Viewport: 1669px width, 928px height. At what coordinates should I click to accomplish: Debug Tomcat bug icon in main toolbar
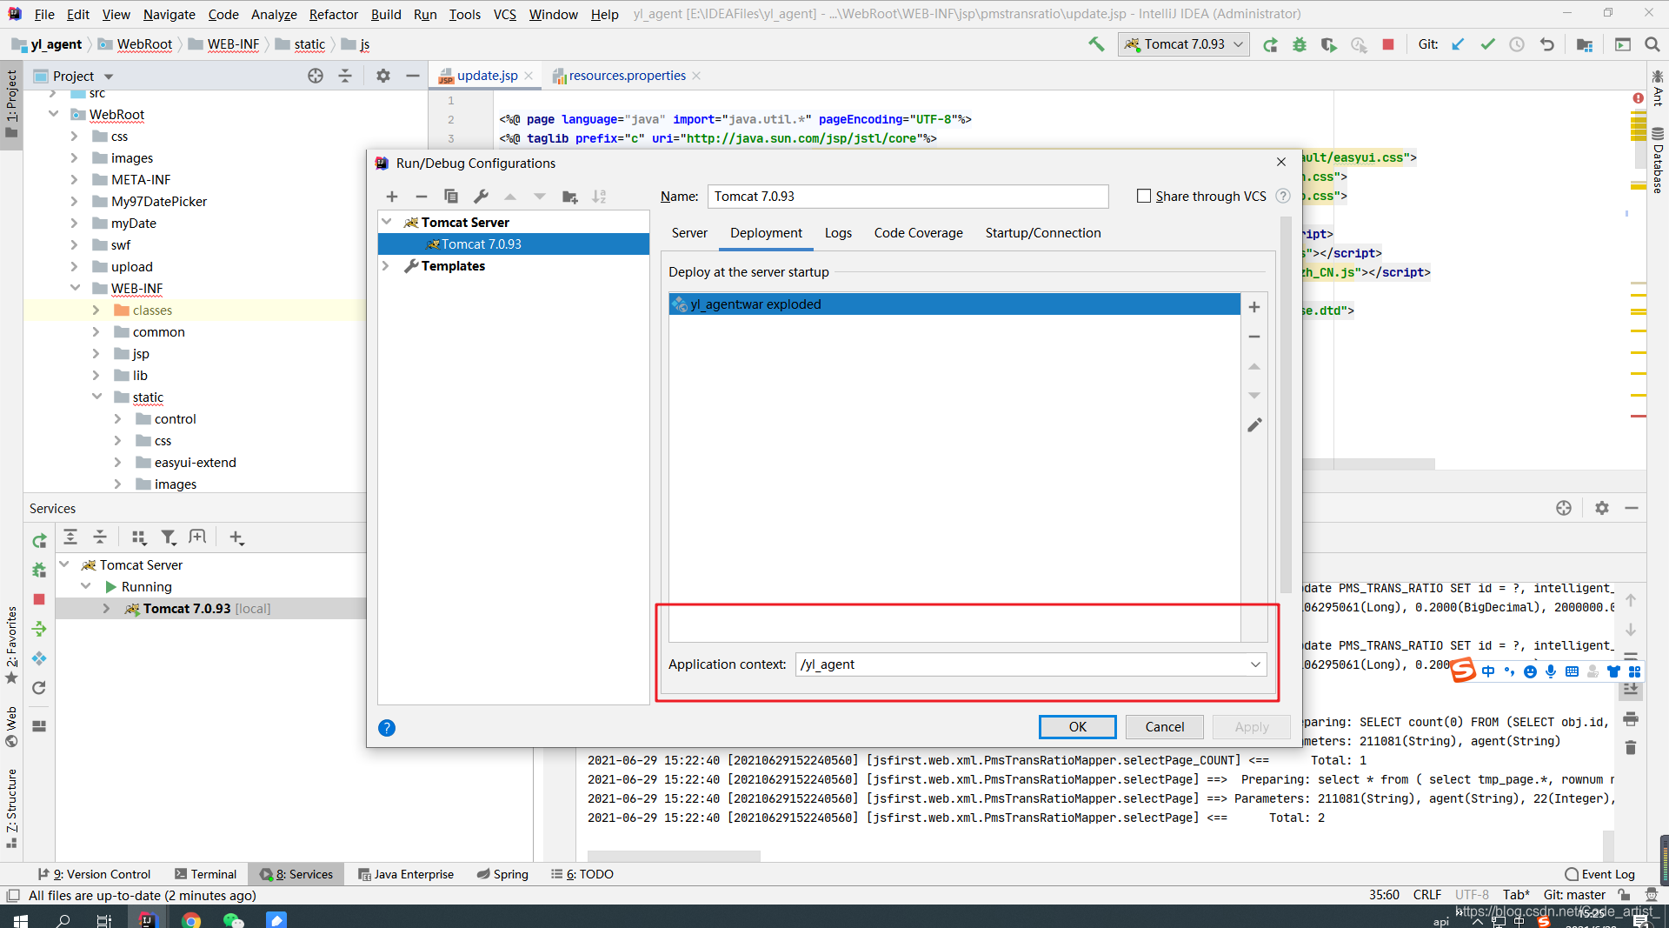pyautogui.click(x=1300, y=44)
